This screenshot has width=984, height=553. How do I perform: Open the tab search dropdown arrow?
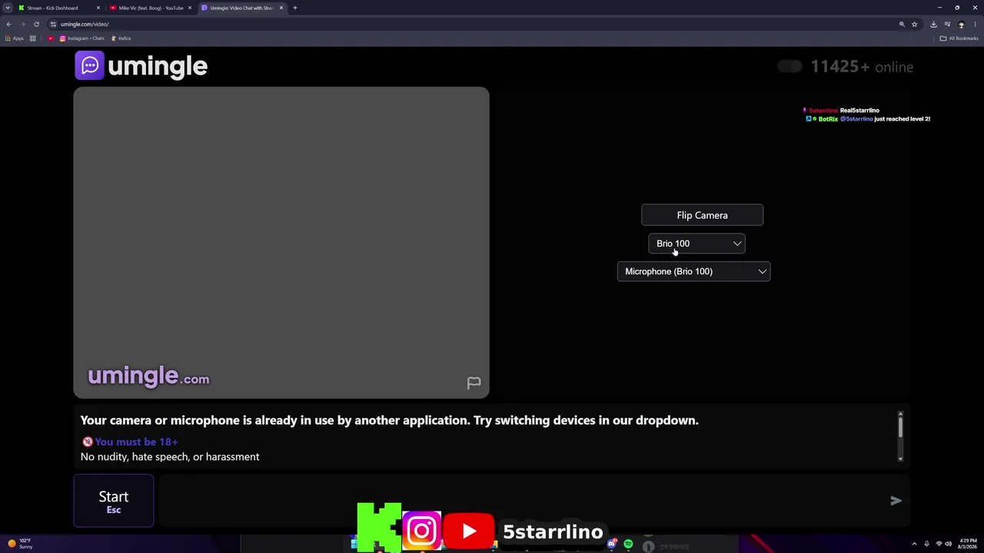click(x=8, y=8)
